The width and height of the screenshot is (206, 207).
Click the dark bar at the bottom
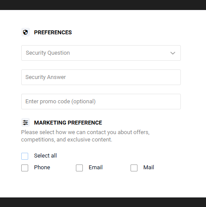[103, 202]
